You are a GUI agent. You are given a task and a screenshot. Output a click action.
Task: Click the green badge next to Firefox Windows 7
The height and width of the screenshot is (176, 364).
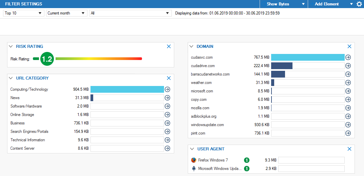(x=246, y=160)
